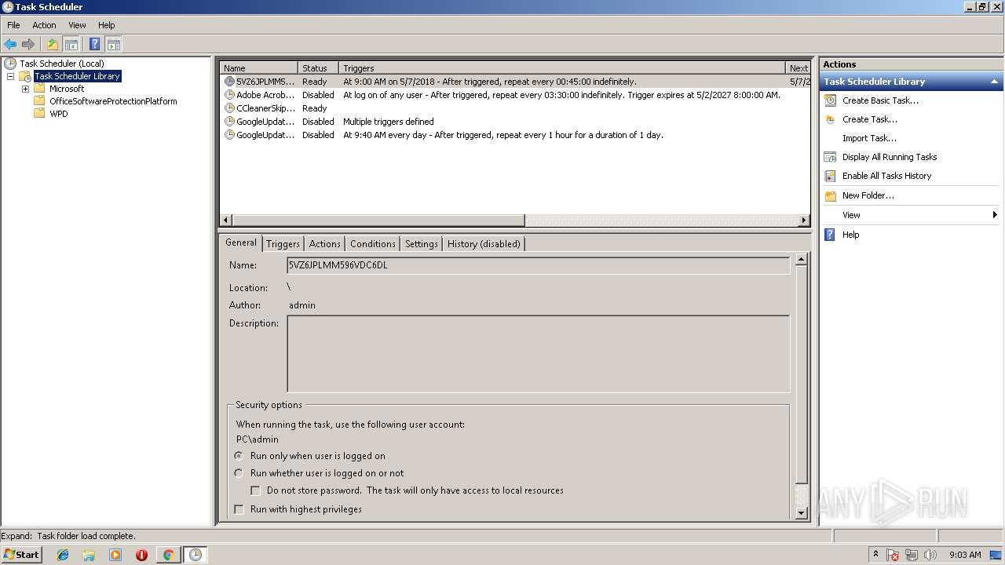Click the details pane scroll-down arrow
The image size is (1005, 565).
pos(801,513)
